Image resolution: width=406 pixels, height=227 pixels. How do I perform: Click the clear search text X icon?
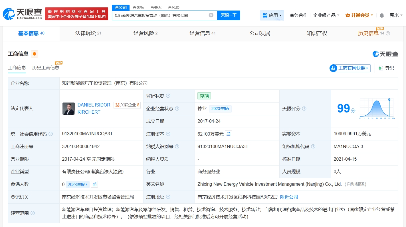click(x=211, y=15)
